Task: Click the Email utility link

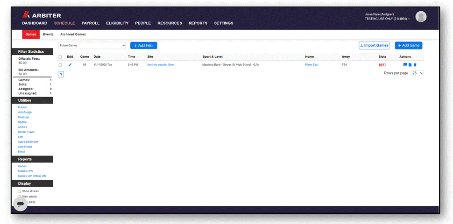Action: tap(21, 152)
